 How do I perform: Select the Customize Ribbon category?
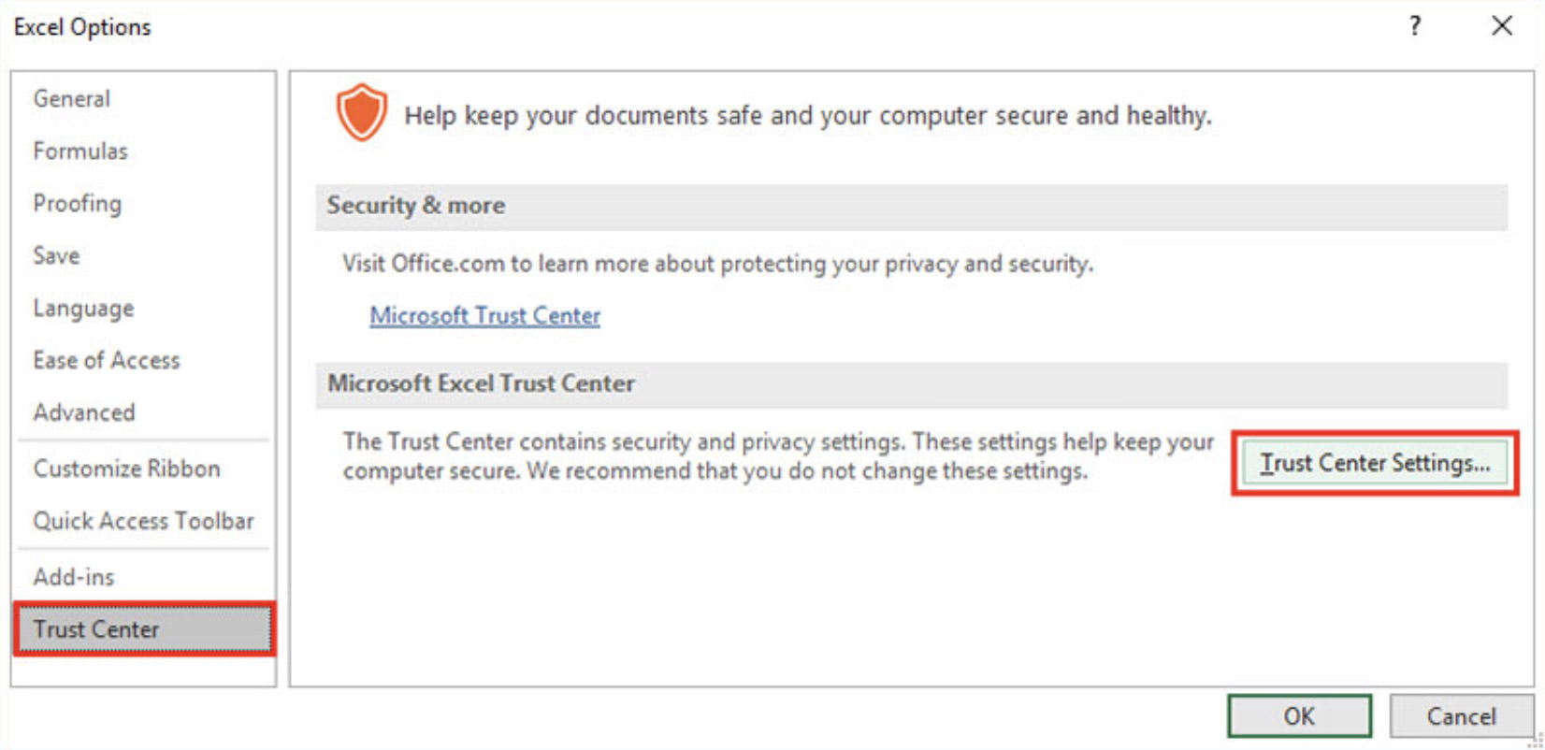[126, 469]
